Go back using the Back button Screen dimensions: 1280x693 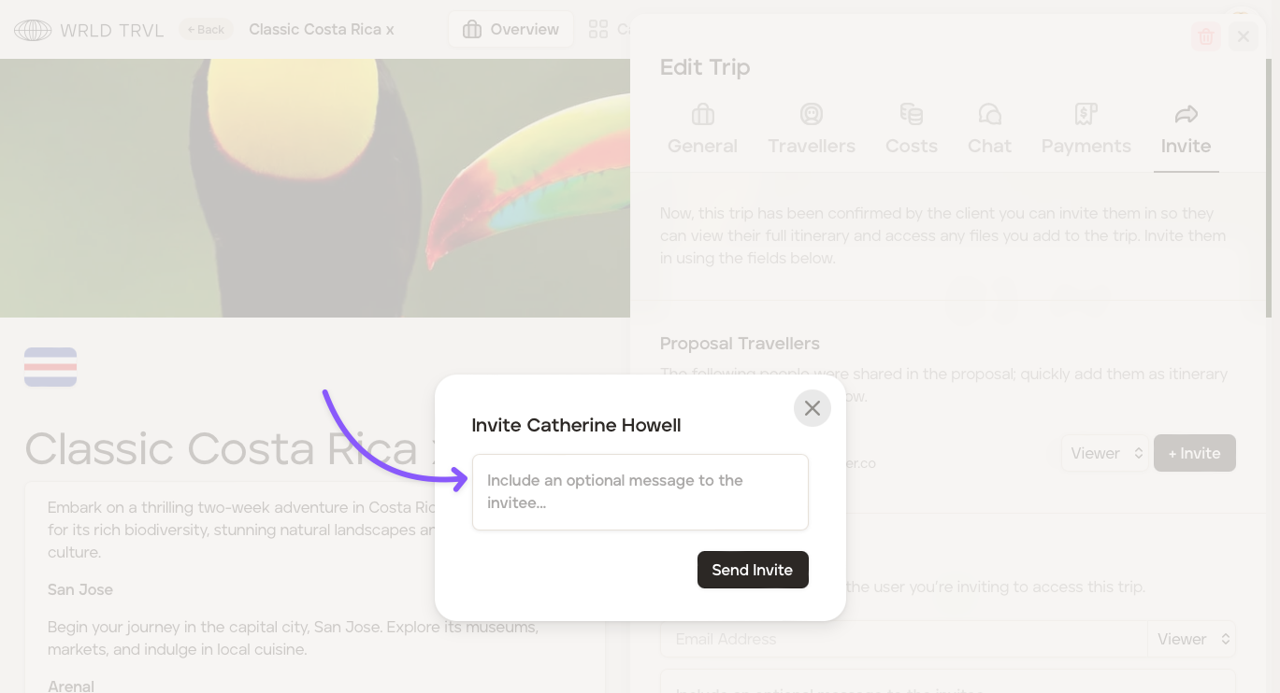tap(206, 30)
